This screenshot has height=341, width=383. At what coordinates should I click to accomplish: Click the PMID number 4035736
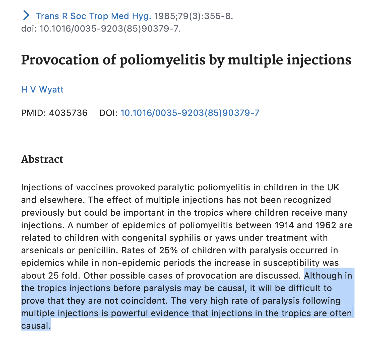click(x=68, y=113)
